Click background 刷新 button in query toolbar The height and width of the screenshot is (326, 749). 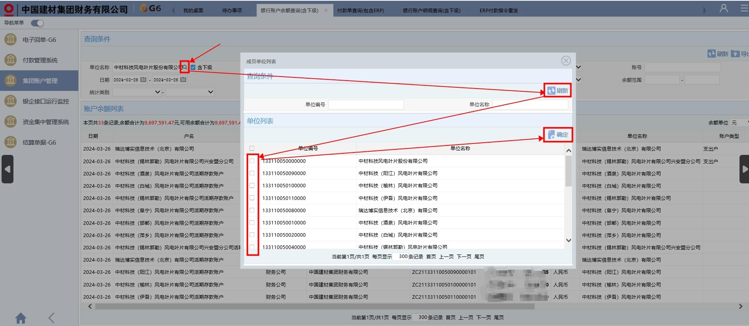coord(718,54)
